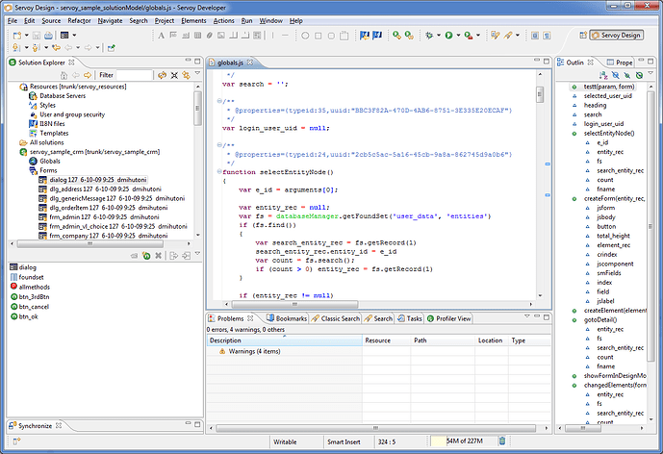Click the Open Perspective icon beside Servoy Design

[x=583, y=35]
